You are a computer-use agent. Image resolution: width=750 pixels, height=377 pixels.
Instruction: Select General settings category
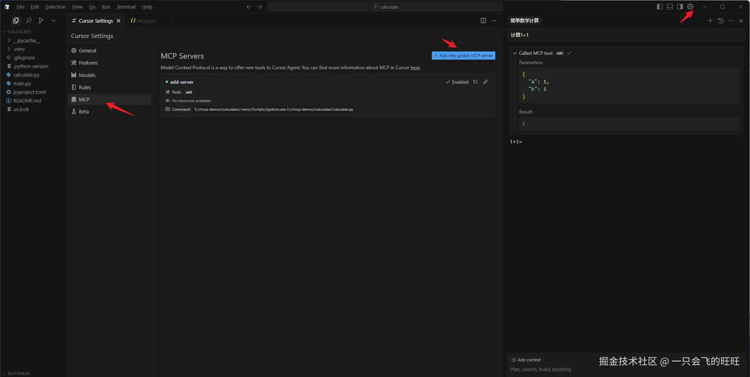pyautogui.click(x=110, y=50)
